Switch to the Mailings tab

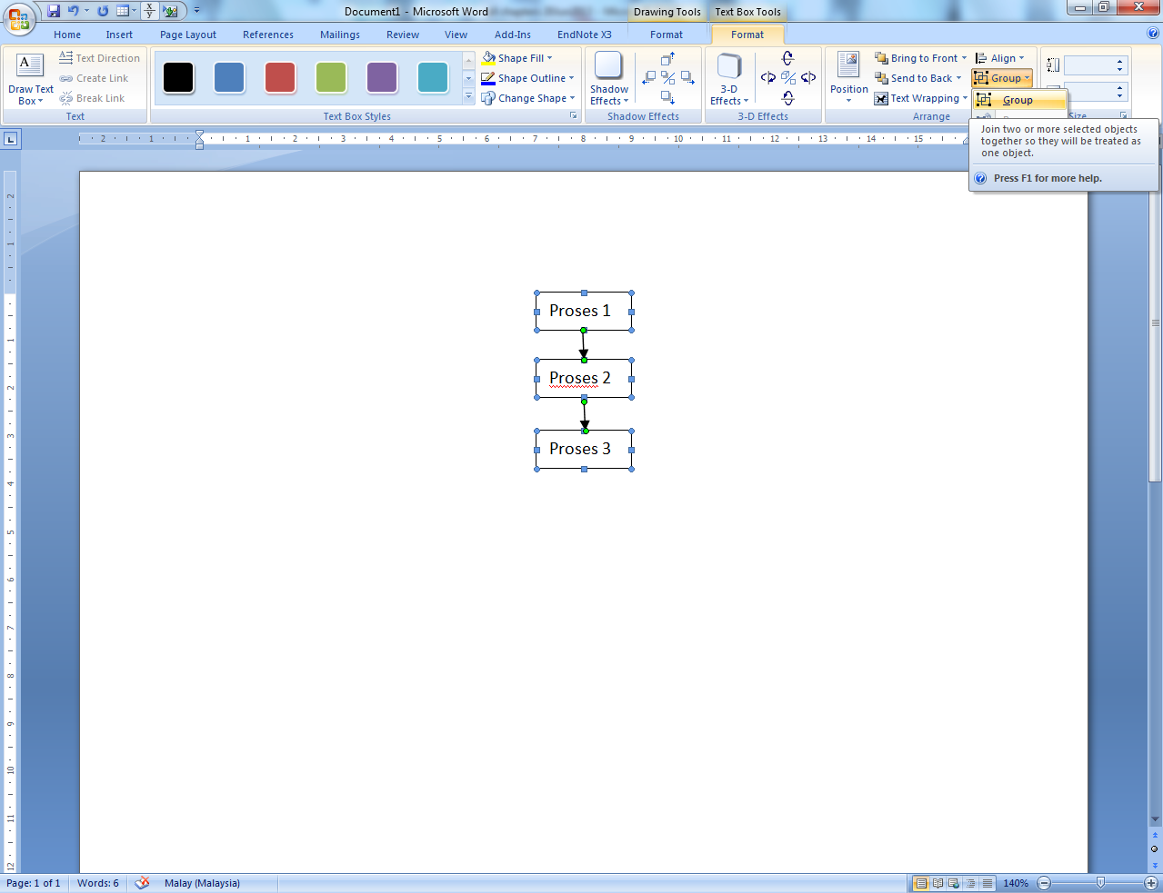point(339,34)
